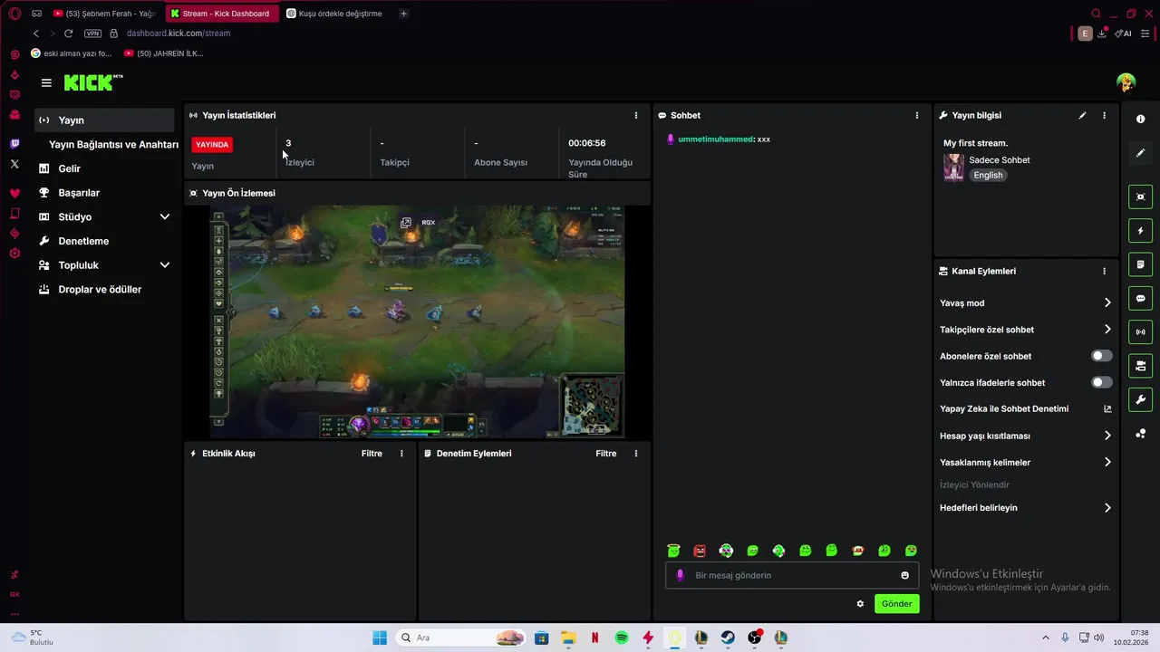Open Hedefleri belirleyin arrow

[1107, 508]
